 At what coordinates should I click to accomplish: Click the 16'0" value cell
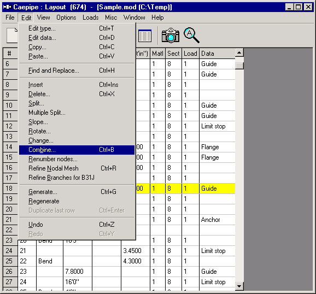tap(78, 282)
